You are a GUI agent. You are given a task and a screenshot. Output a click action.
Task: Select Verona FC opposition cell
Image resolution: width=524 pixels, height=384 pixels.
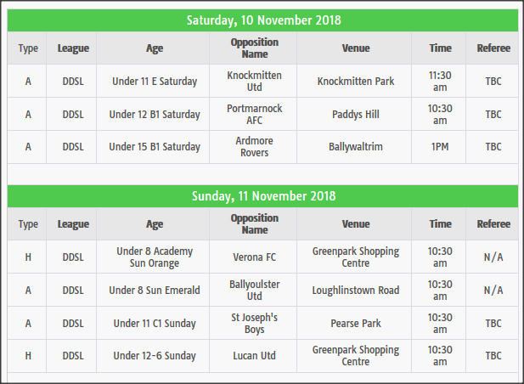253,257
